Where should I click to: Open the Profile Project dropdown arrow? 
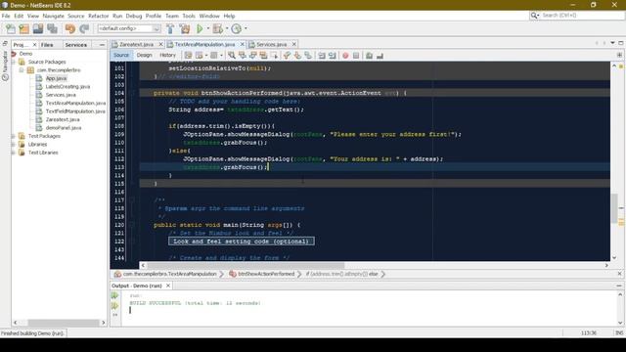(246, 28)
